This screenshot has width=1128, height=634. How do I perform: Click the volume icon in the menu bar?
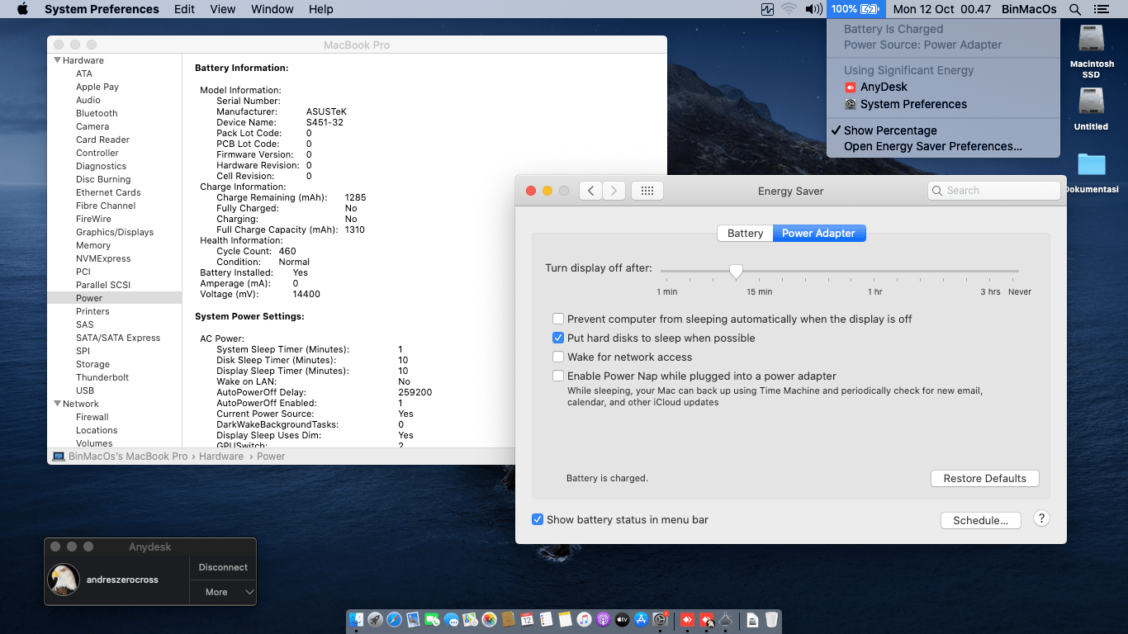click(x=813, y=9)
